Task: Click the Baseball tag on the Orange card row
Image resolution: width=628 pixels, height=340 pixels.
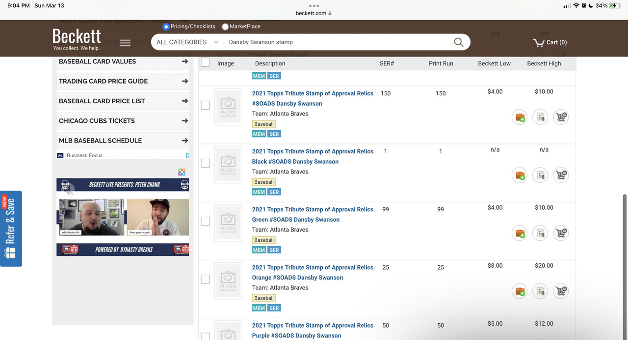Action: 264,298
